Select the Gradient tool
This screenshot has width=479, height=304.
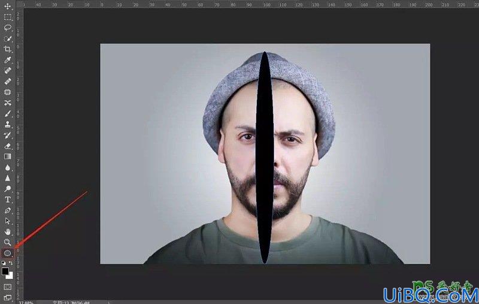(8, 156)
